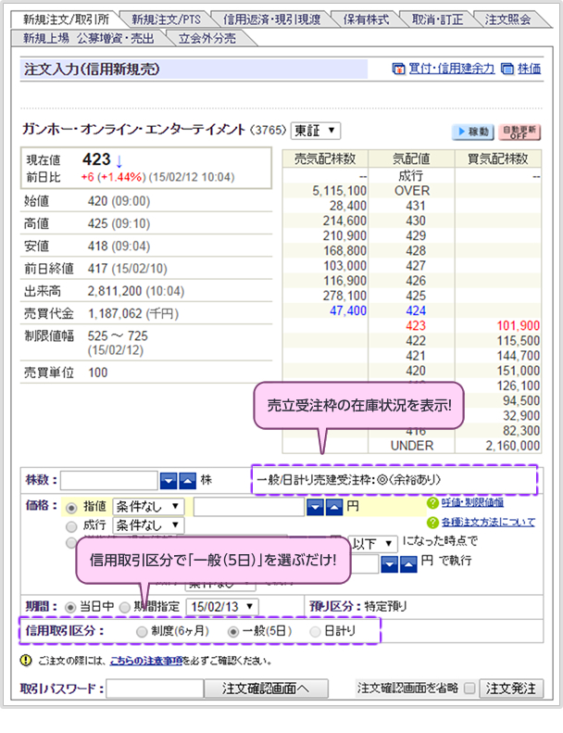Select the 成行 price radio button
The image size is (563, 733).
(x=71, y=527)
